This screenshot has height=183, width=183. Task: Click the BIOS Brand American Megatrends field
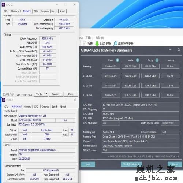click(x=47, y=150)
